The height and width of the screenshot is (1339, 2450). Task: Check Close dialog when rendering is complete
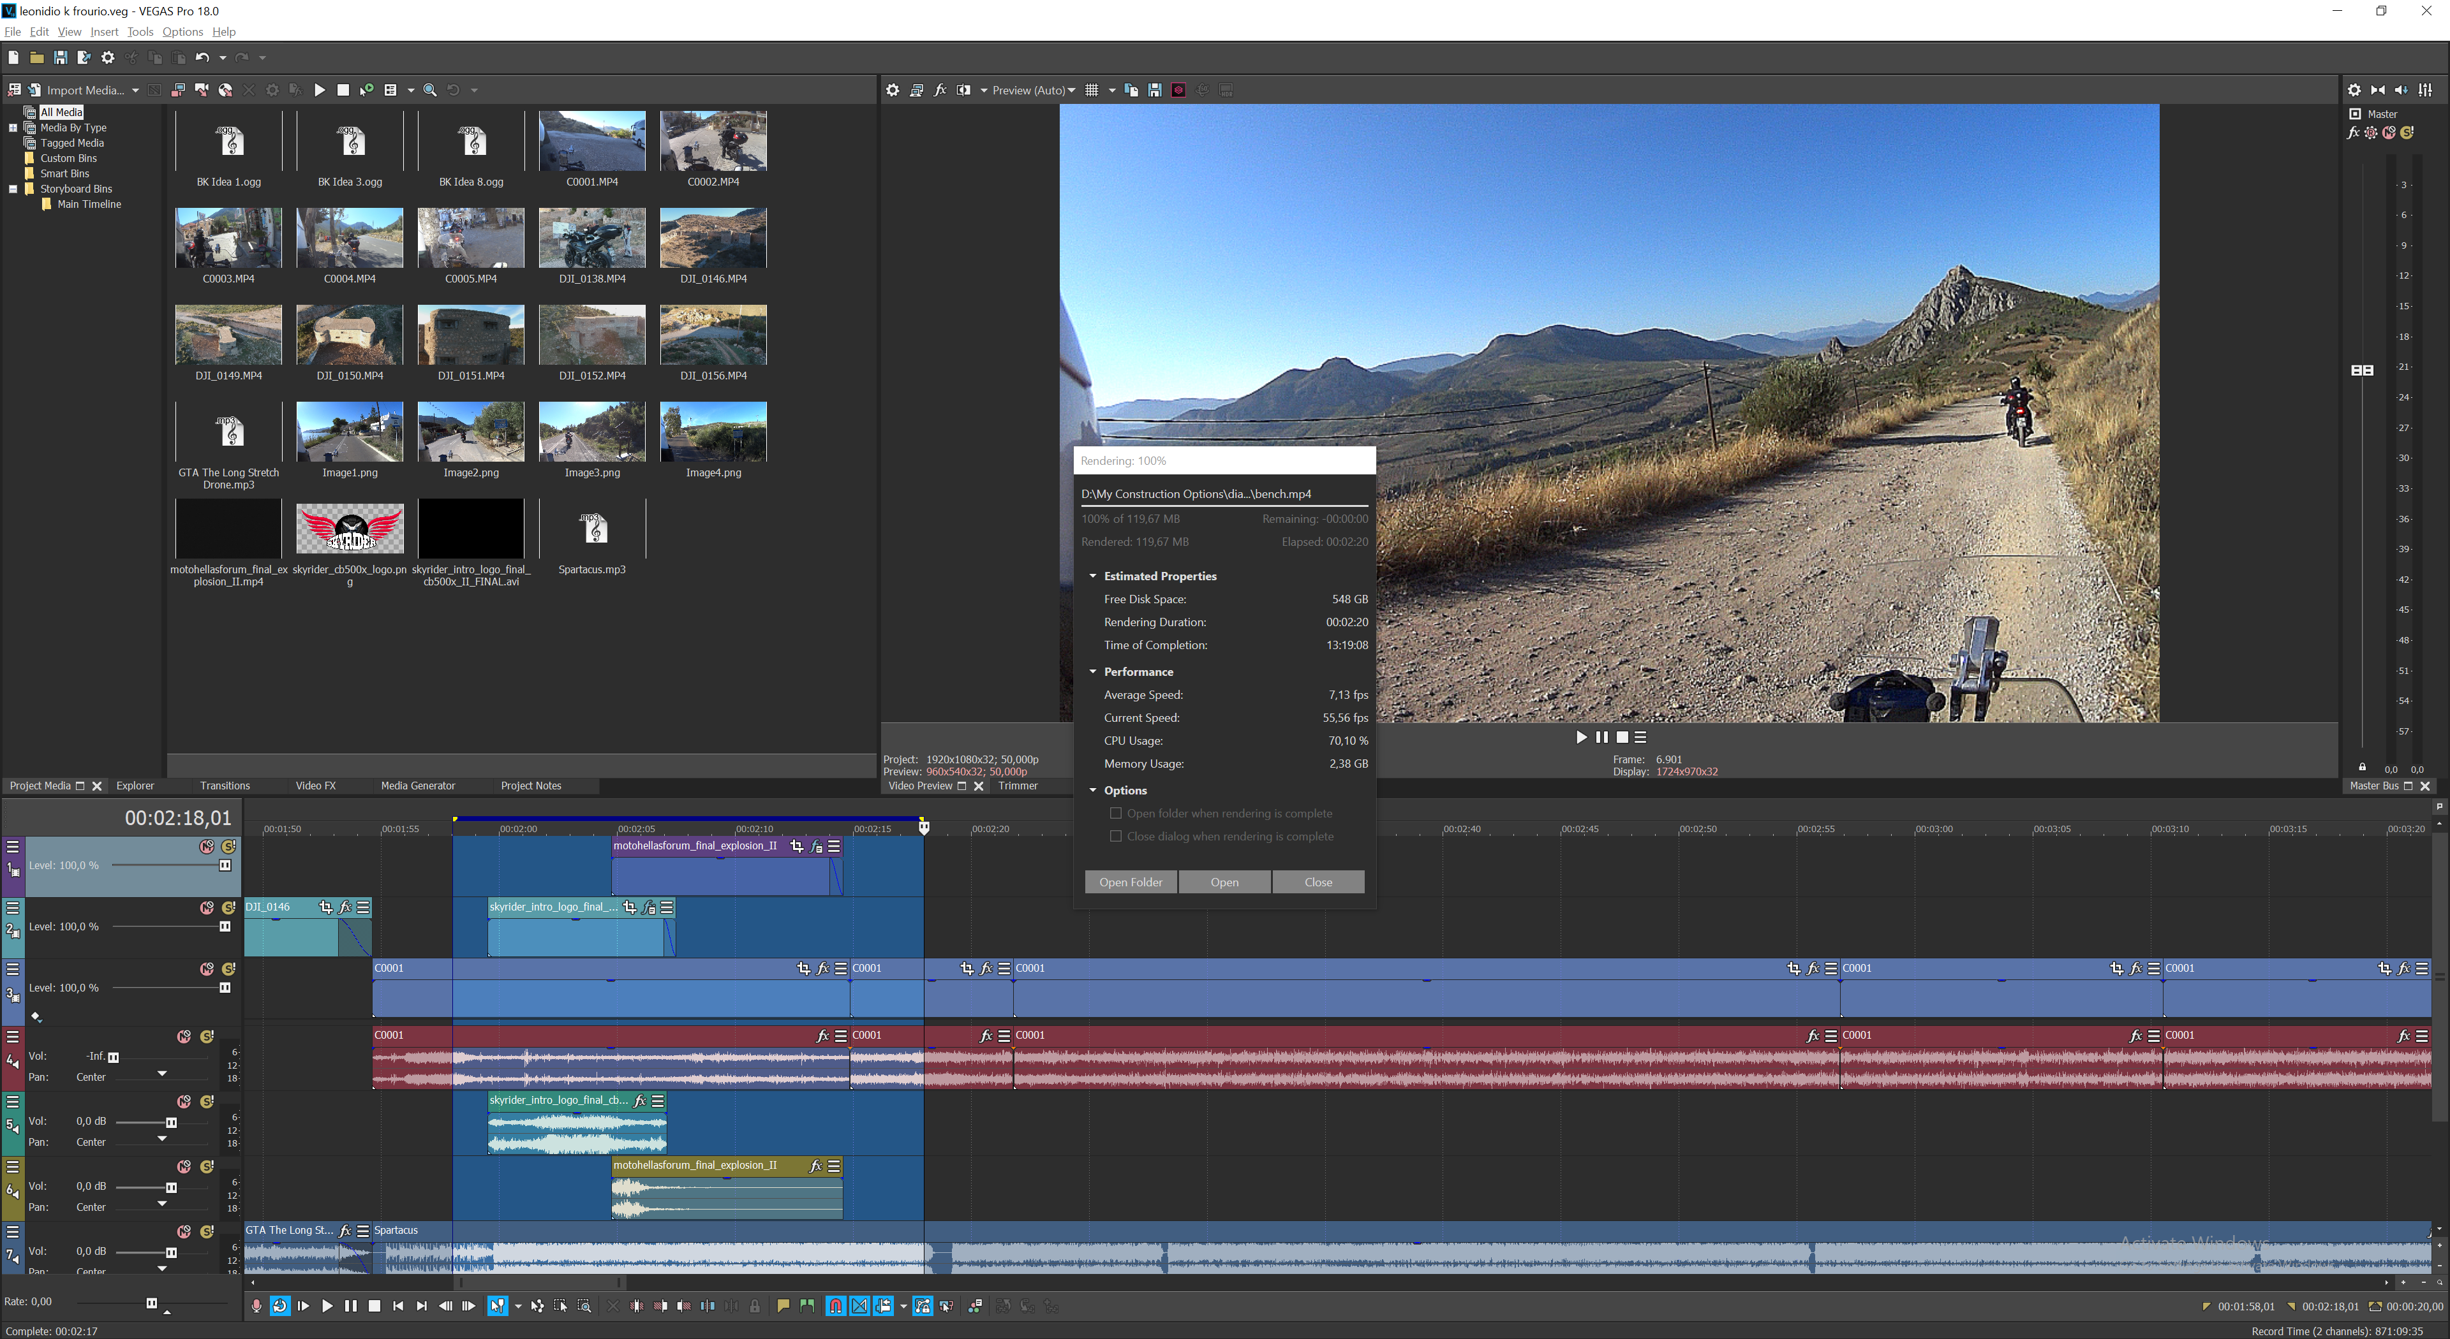point(1116,837)
